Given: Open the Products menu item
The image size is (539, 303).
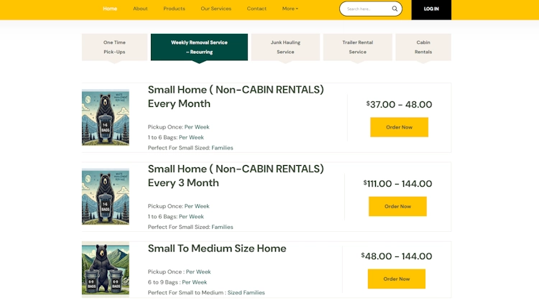Looking at the screenshot, I should coord(175,9).
